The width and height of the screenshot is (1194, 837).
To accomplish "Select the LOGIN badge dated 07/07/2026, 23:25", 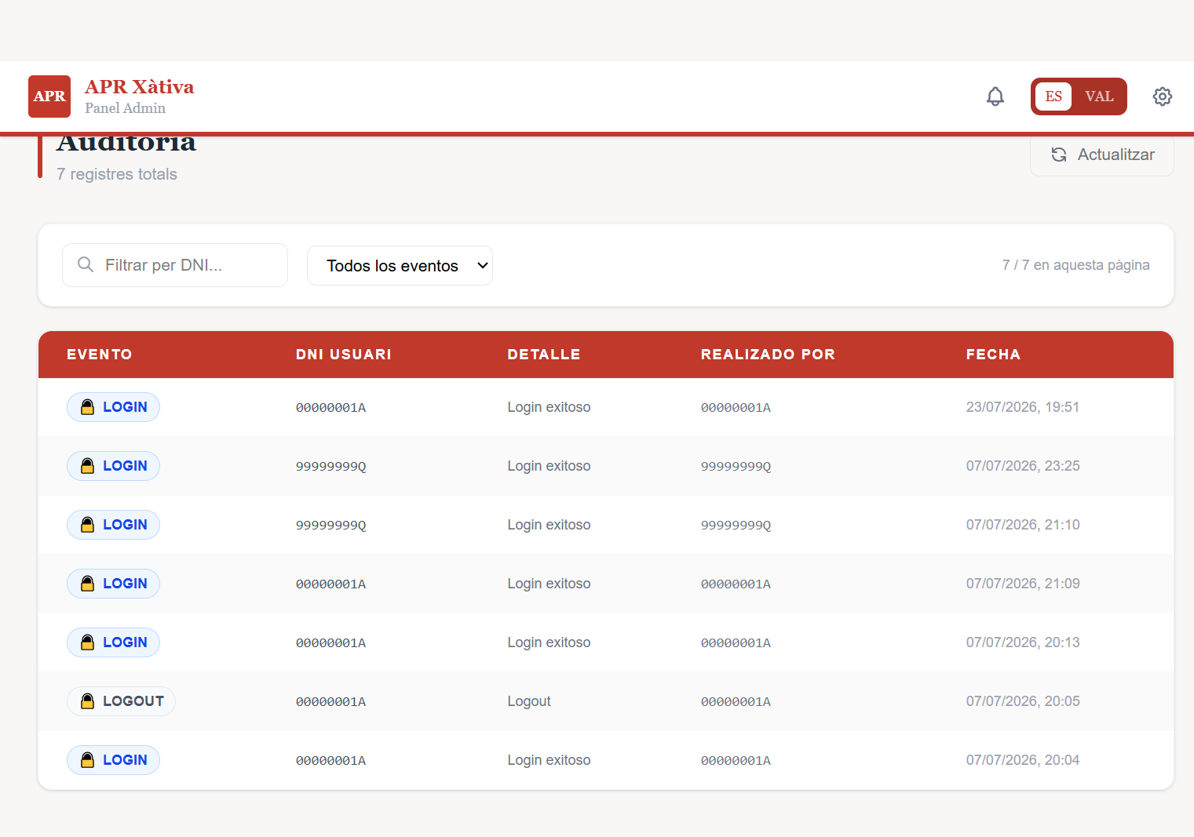I will (113, 466).
